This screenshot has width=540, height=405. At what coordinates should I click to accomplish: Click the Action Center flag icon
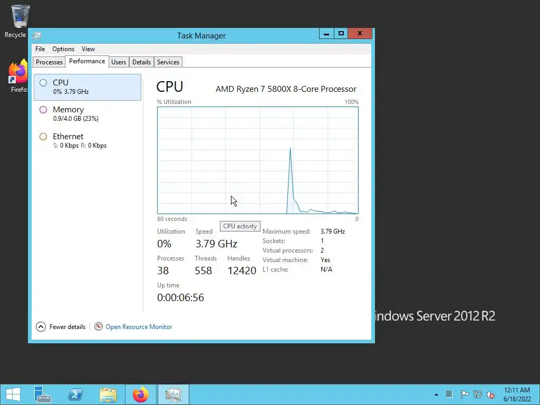tap(465, 394)
